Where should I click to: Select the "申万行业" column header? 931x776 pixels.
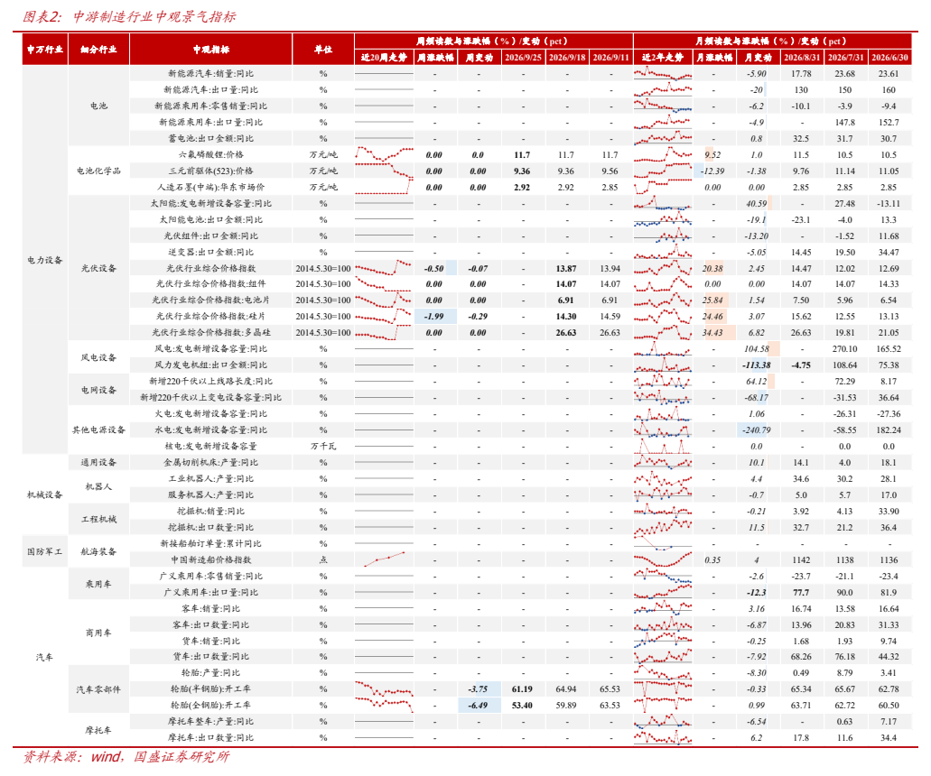45,50
